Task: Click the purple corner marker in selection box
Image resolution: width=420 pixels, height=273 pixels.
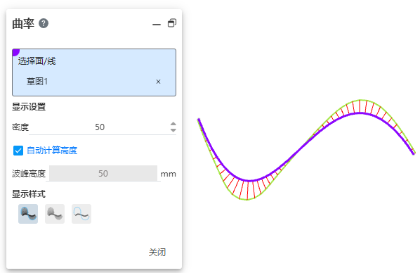Action: tap(15, 52)
